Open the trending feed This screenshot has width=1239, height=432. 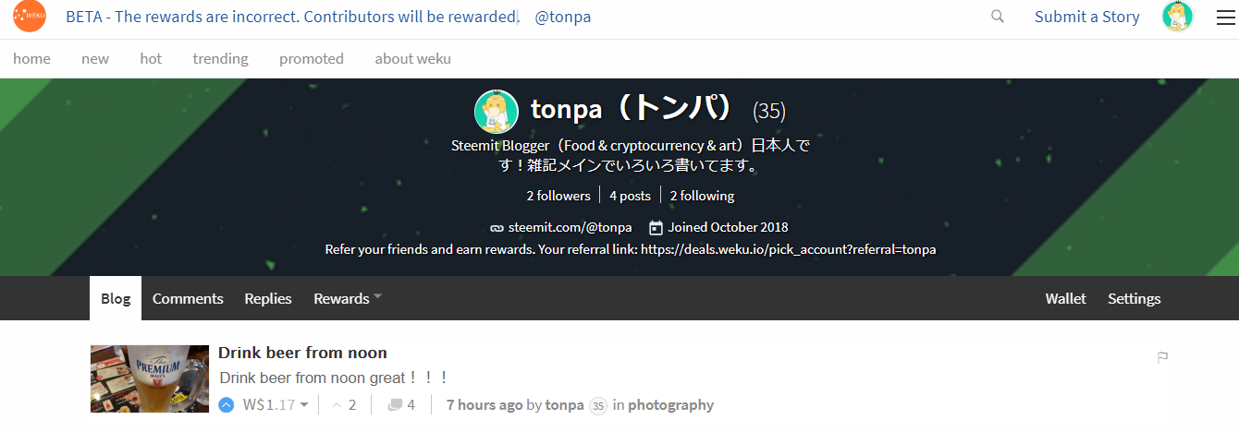point(220,59)
